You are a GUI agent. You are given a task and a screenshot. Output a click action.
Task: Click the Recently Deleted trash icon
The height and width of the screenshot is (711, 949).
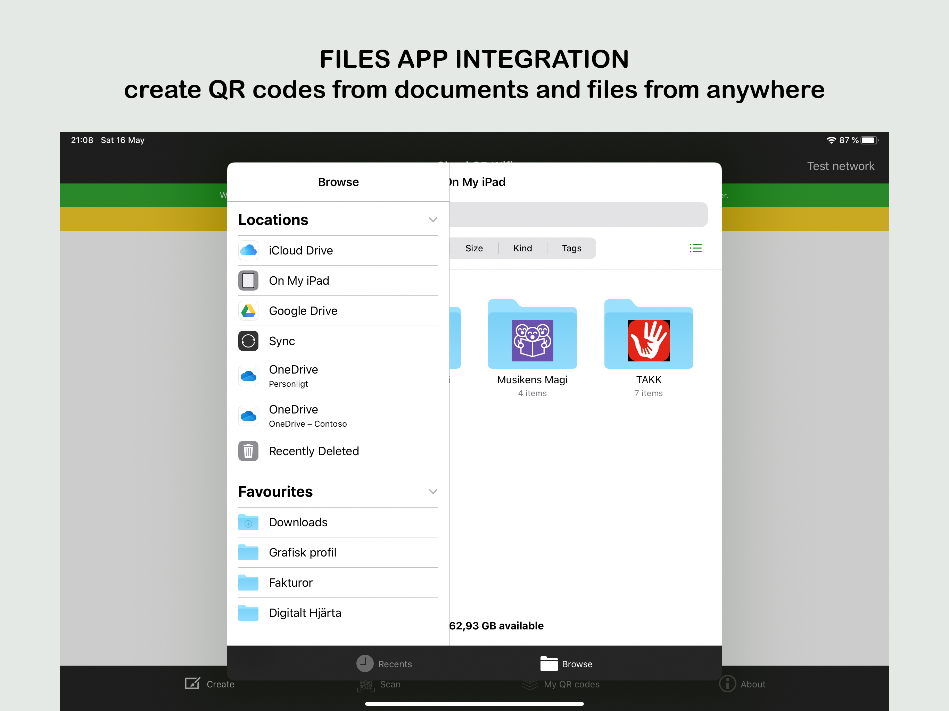pyautogui.click(x=248, y=451)
